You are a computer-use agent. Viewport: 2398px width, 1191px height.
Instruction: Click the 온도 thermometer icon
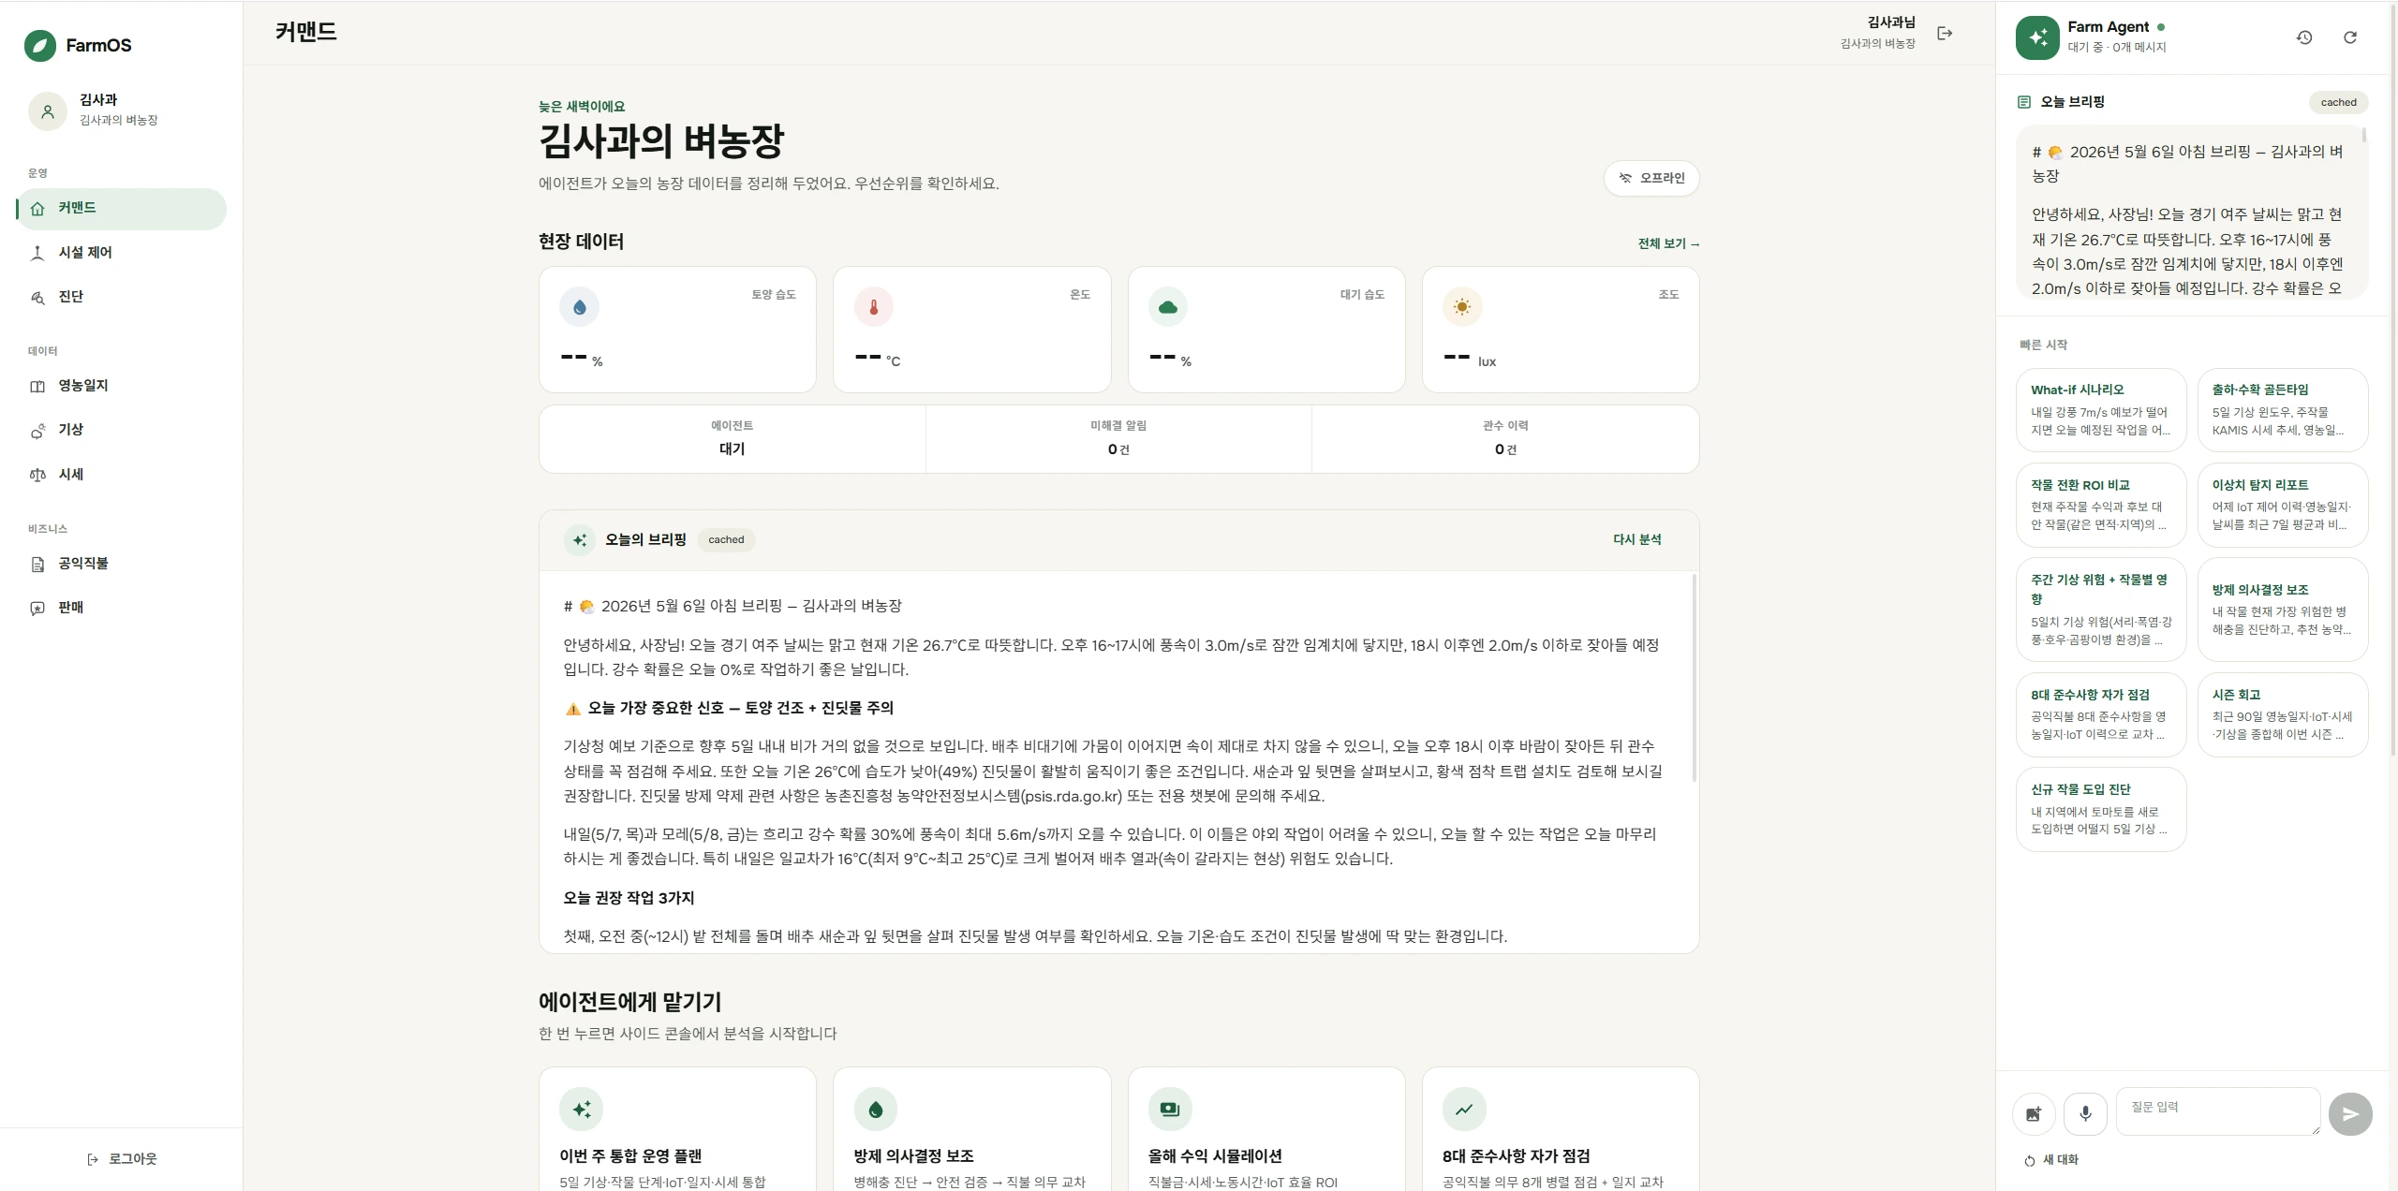point(874,307)
